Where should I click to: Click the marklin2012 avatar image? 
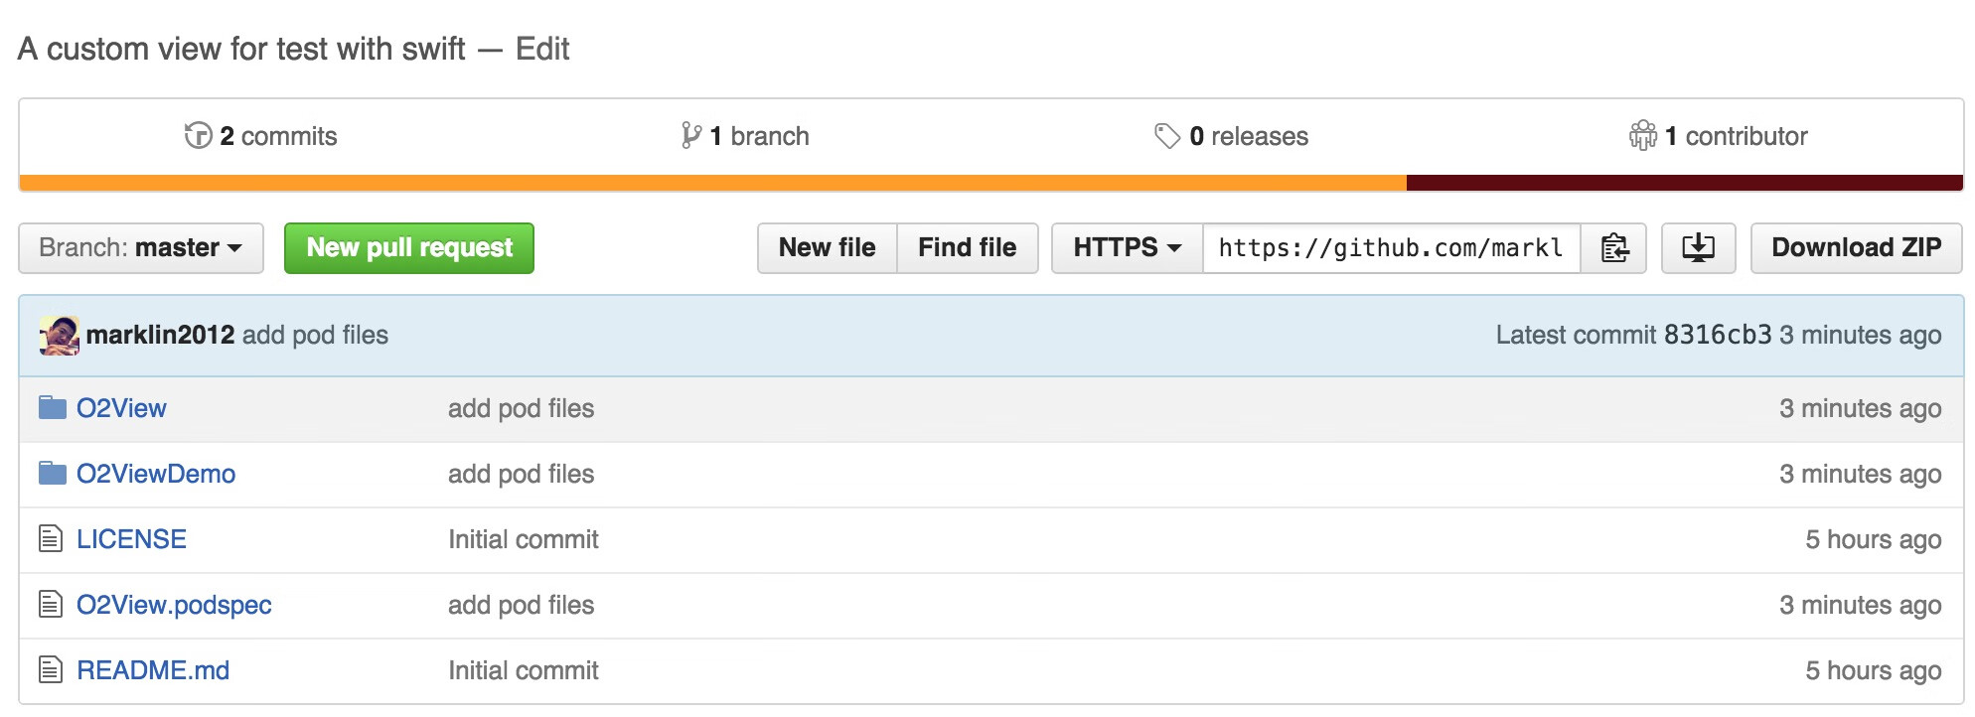(x=59, y=336)
